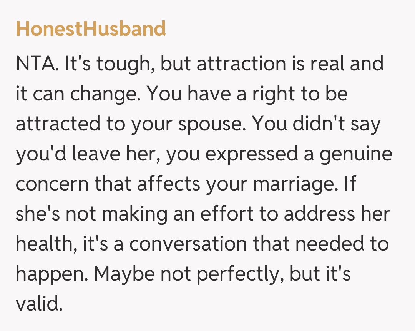Click the word "expressed" in the comment
The image size is (415, 331).
click(x=251, y=154)
